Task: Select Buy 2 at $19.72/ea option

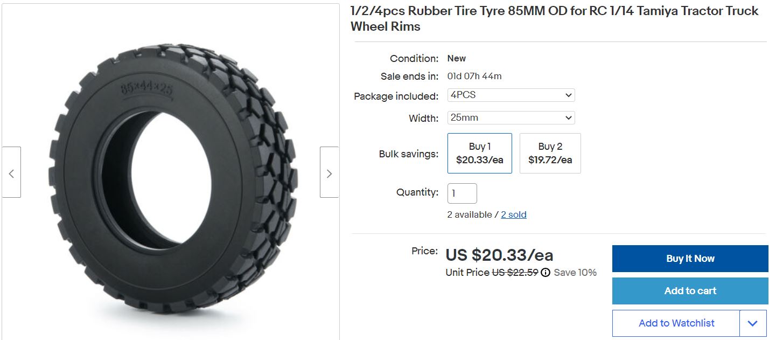Action: 550,153
